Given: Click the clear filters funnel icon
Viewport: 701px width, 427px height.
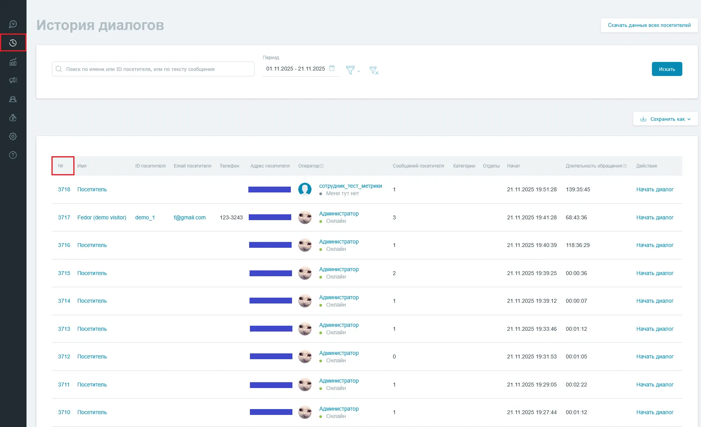Looking at the screenshot, I should click(x=374, y=70).
